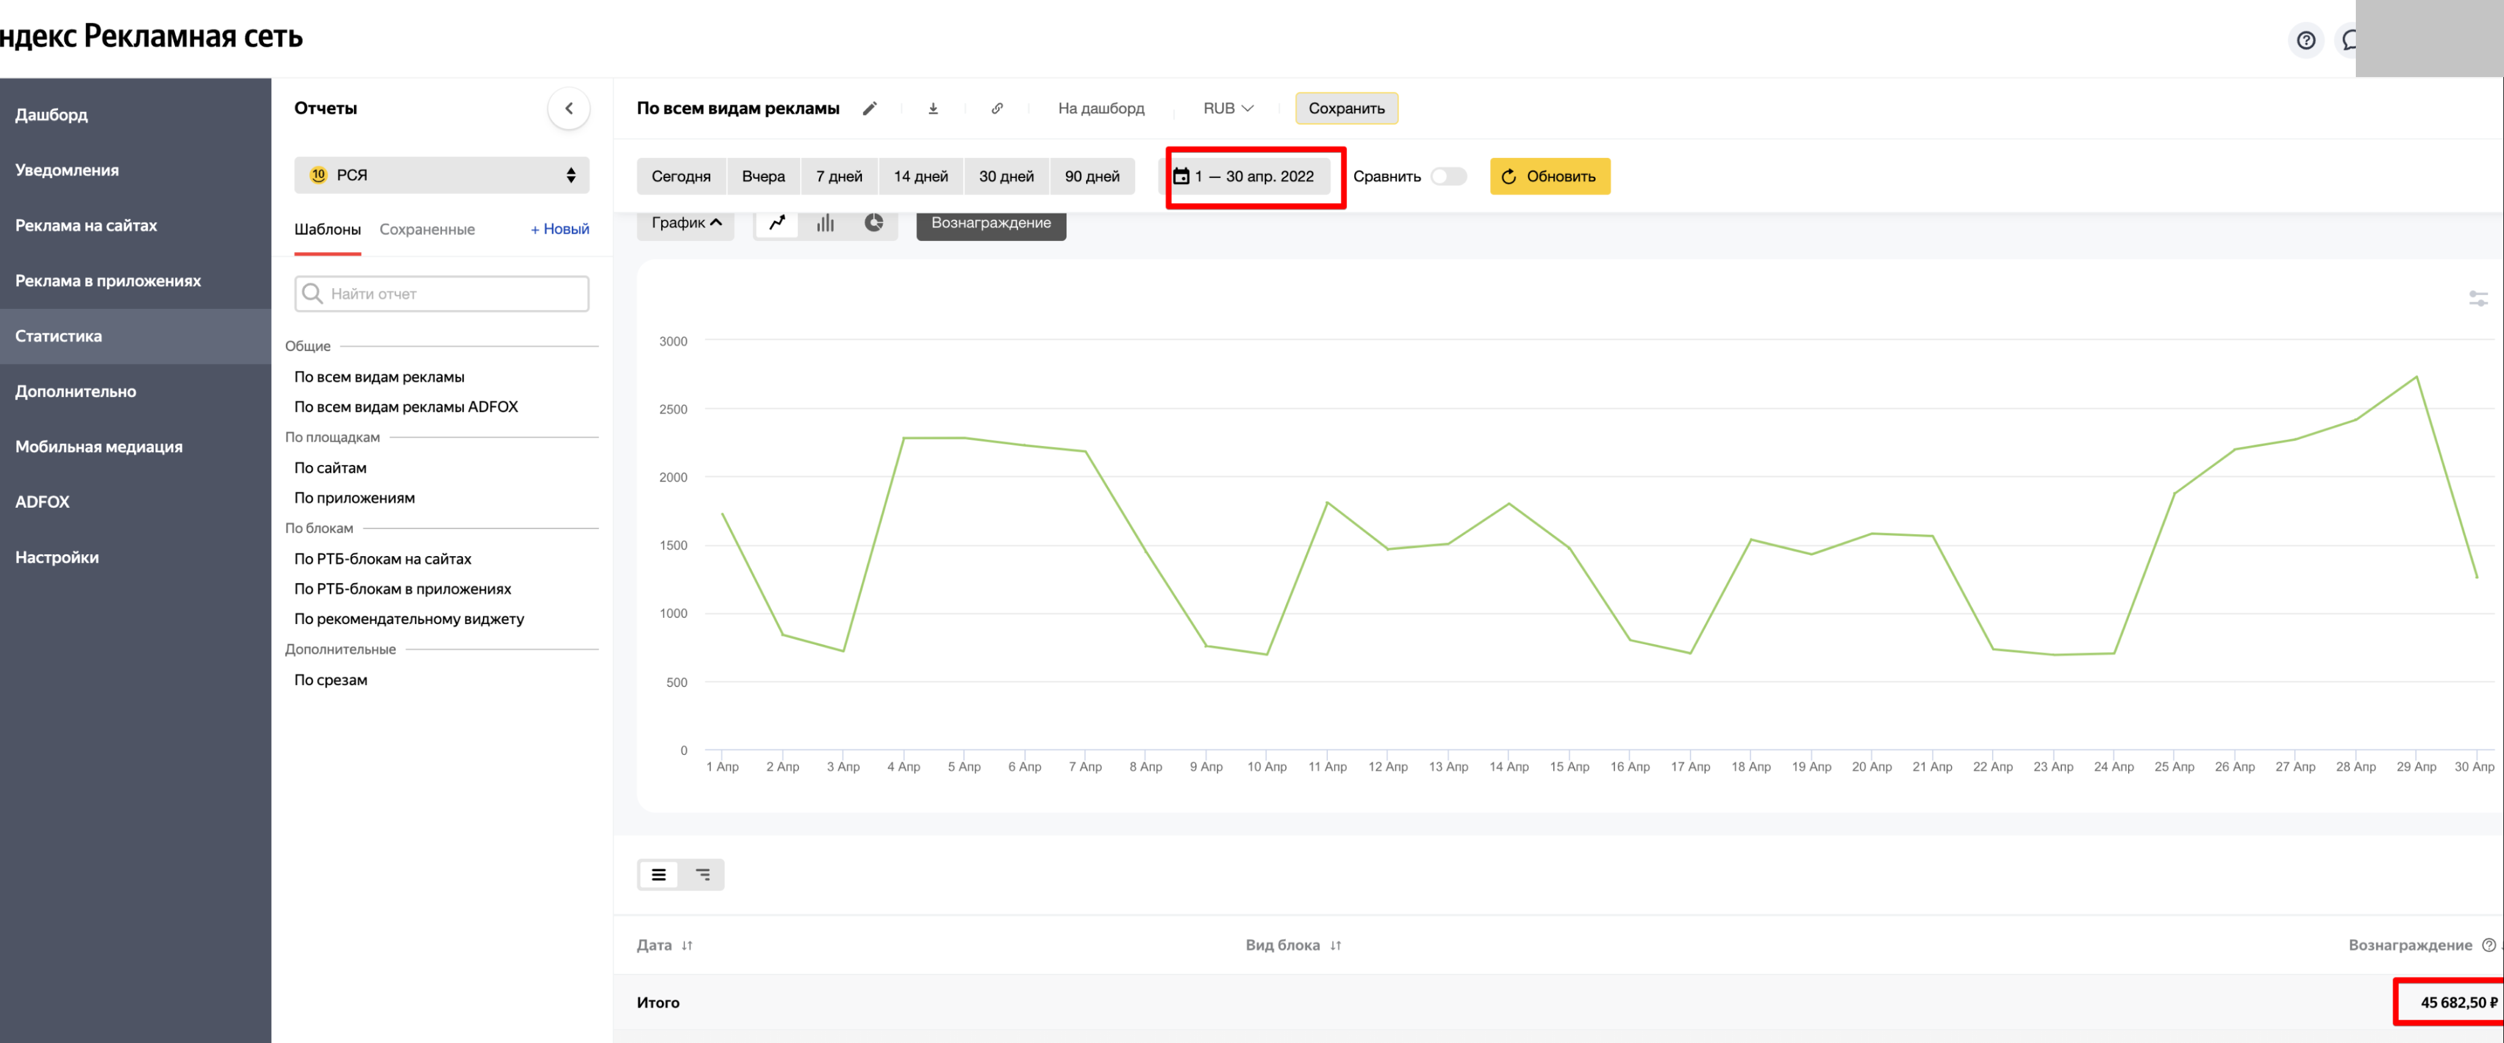The image size is (2504, 1043).
Task: Open the RUB currency dropdown
Action: (x=1228, y=109)
